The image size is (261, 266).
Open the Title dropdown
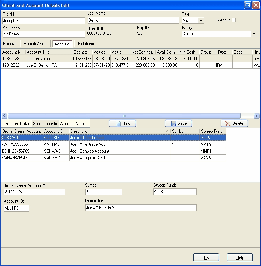point(201,21)
